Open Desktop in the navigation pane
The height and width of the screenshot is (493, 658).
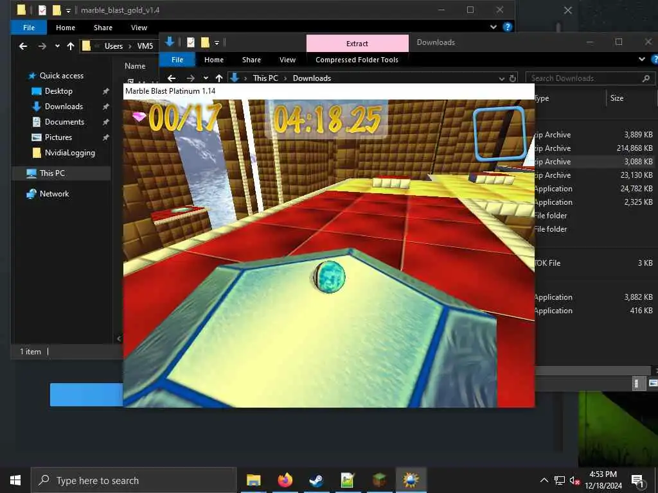point(58,91)
